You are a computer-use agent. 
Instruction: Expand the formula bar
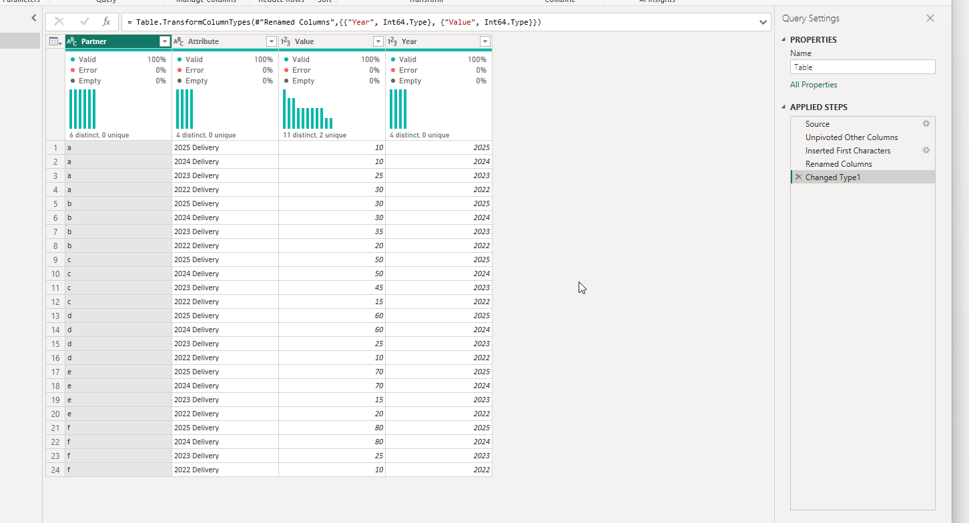coord(763,22)
